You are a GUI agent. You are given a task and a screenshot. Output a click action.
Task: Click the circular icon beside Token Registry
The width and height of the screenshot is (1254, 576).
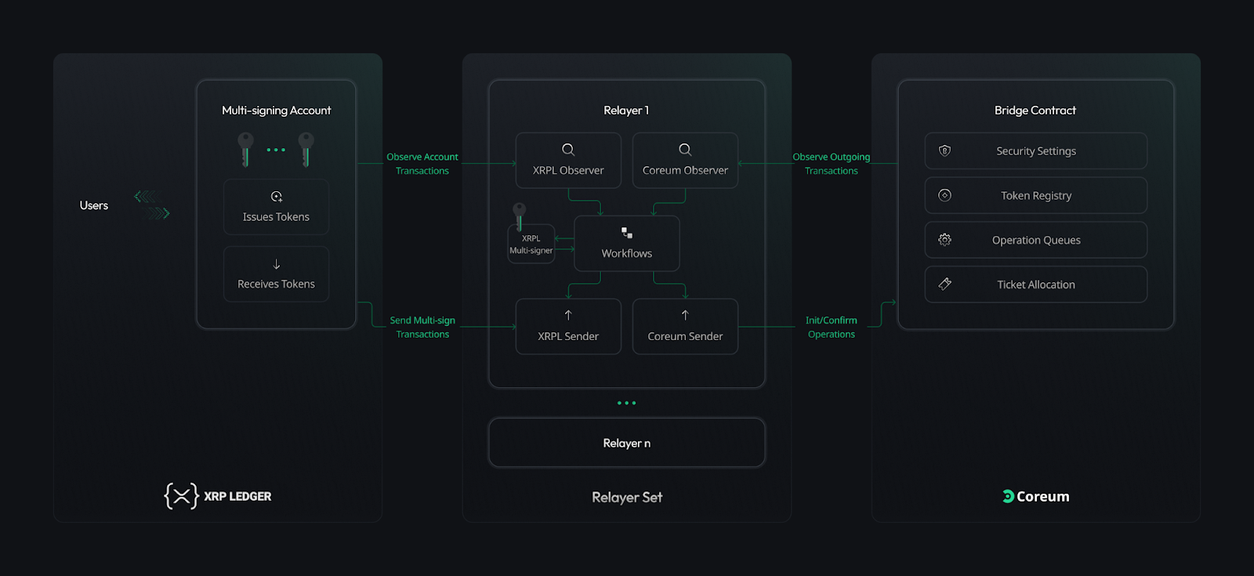pyautogui.click(x=945, y=195)
